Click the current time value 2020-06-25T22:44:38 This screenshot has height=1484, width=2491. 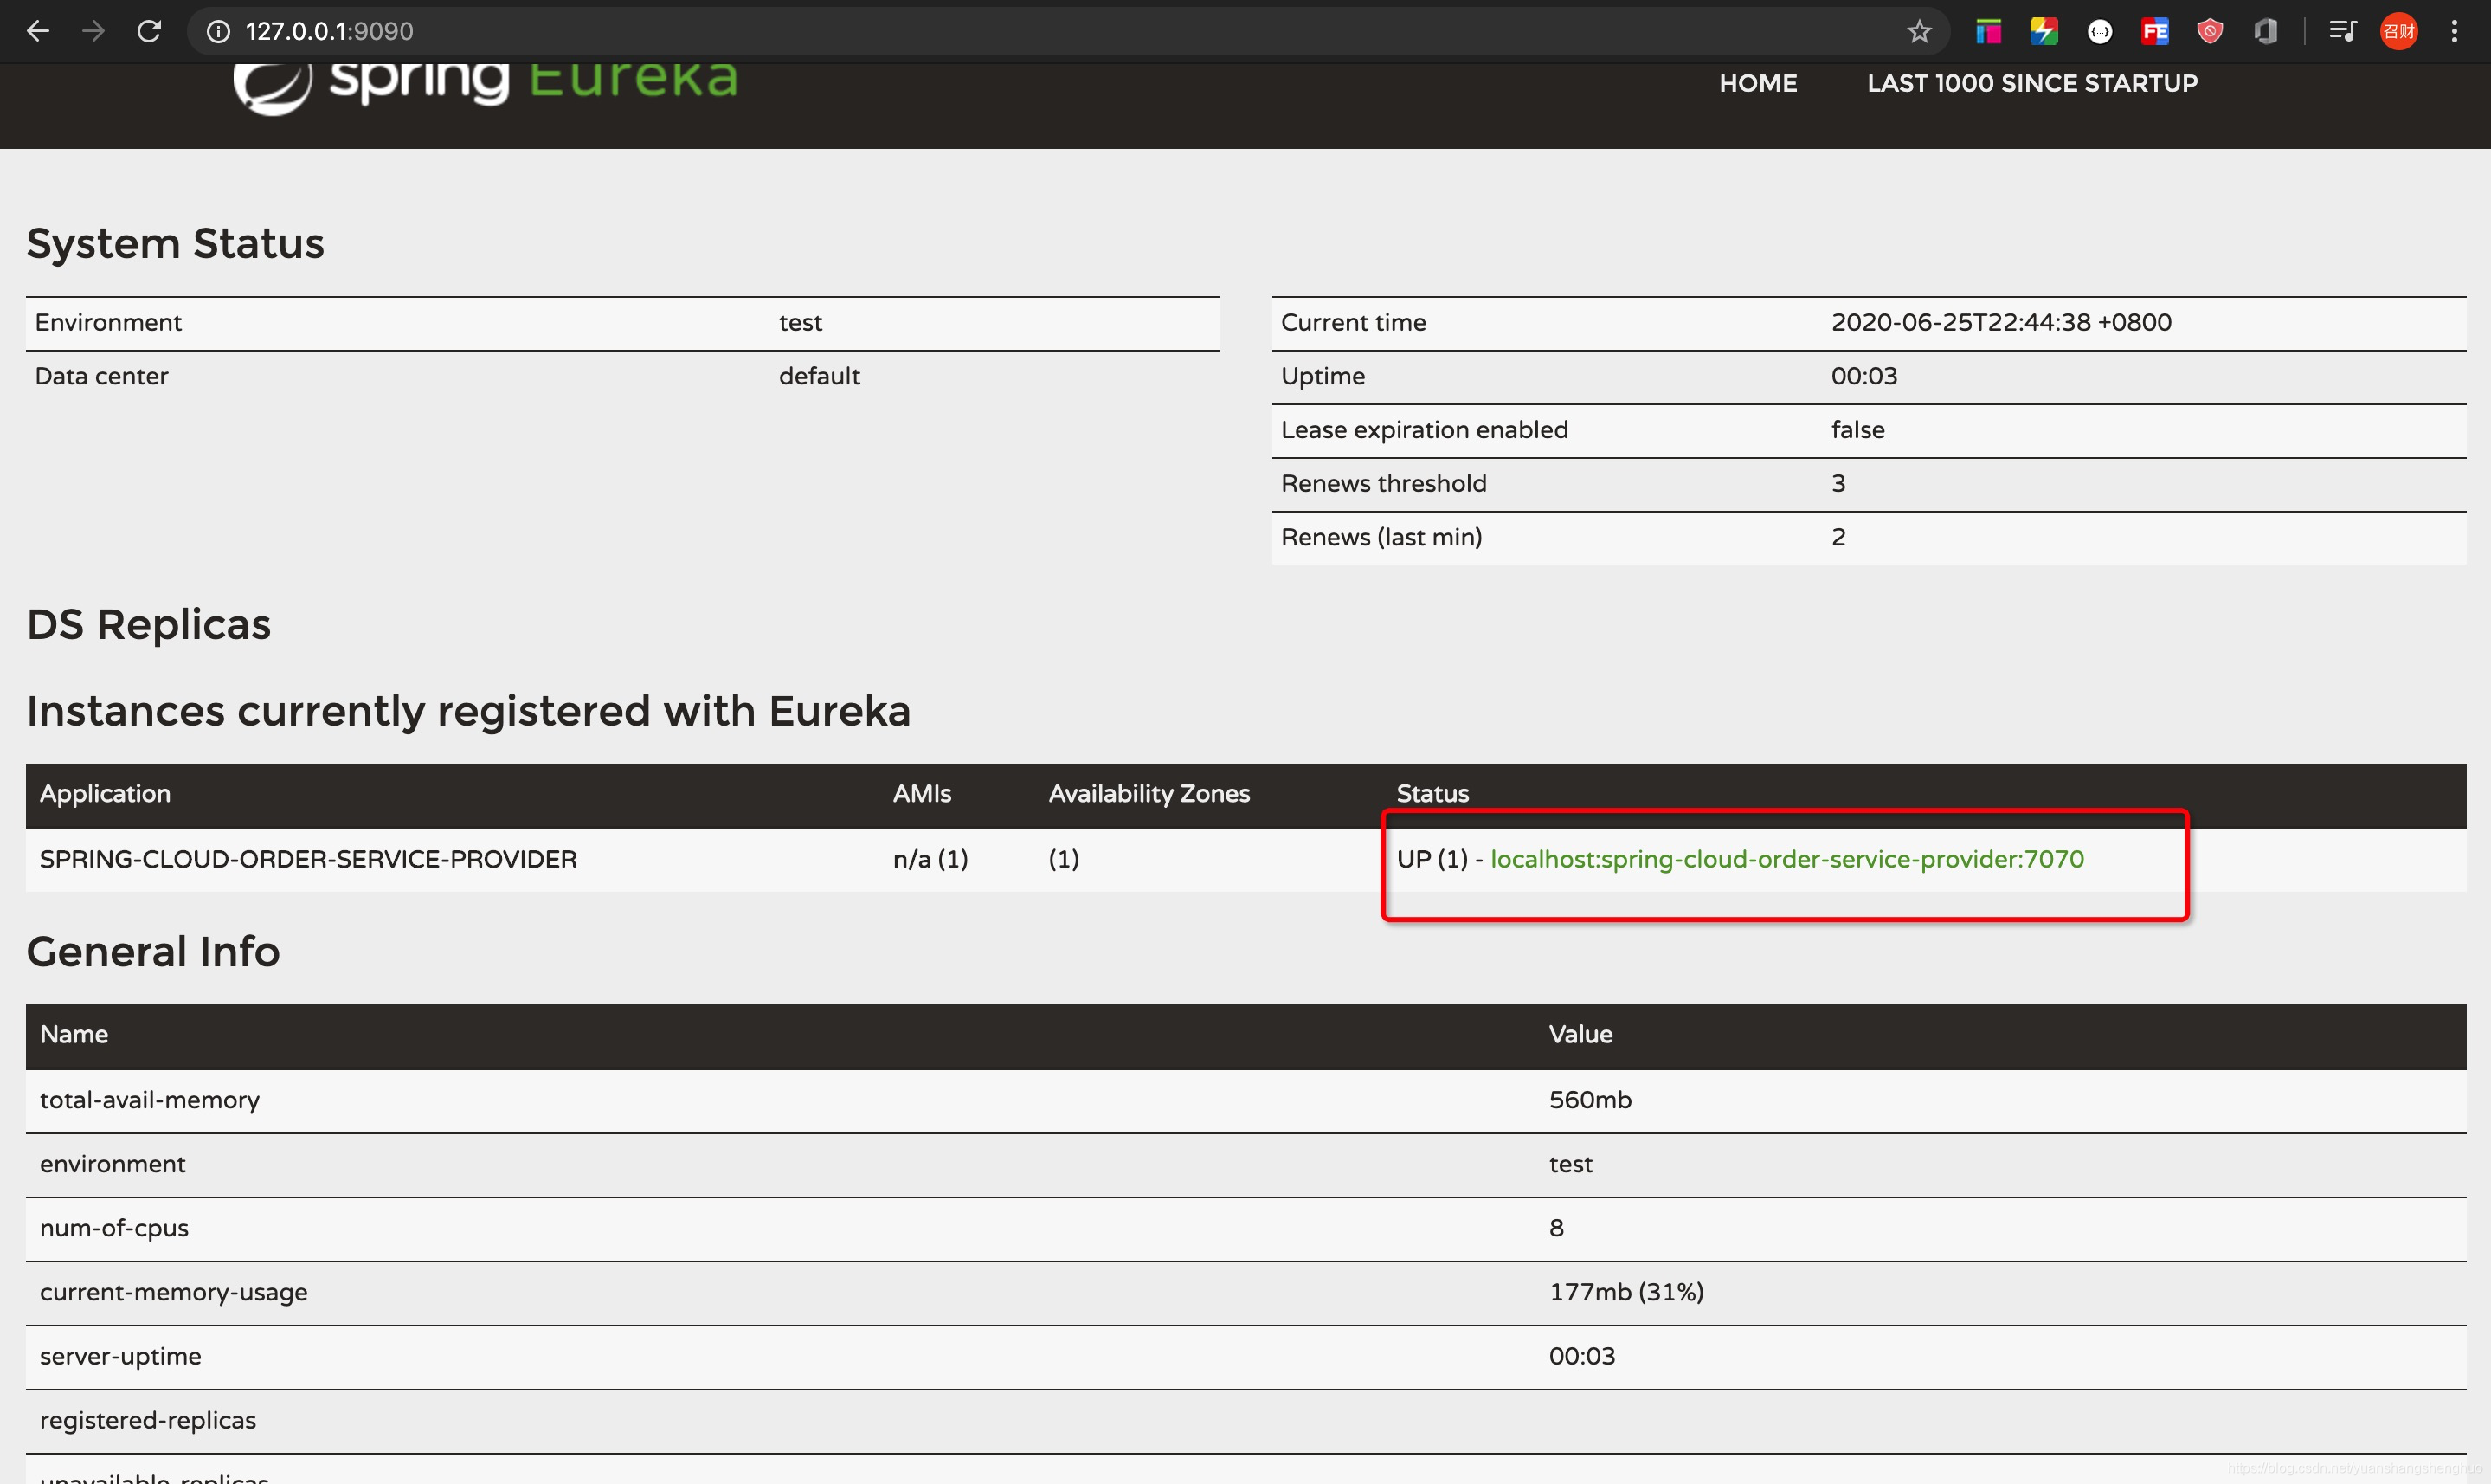point(2000,322)
